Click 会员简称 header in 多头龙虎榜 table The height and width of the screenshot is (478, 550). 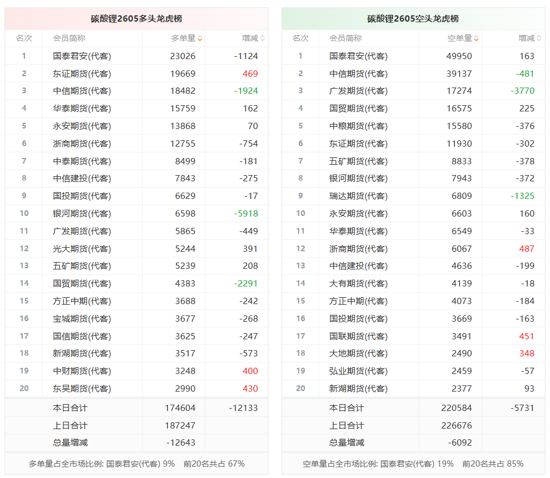click(69, 38)
